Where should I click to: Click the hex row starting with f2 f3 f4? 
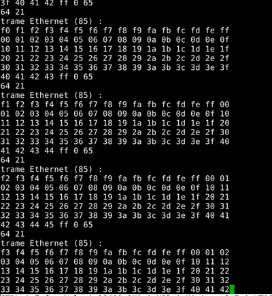tap(115, 179)
